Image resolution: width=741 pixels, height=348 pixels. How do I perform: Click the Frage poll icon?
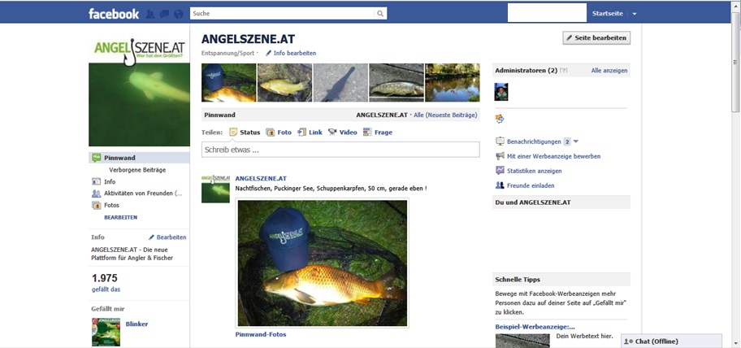click(367, 132)
